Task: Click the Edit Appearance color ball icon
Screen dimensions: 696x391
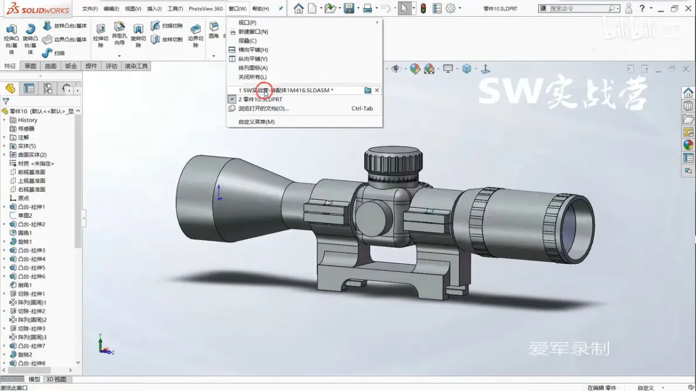Action: click(x=415, y=69)
